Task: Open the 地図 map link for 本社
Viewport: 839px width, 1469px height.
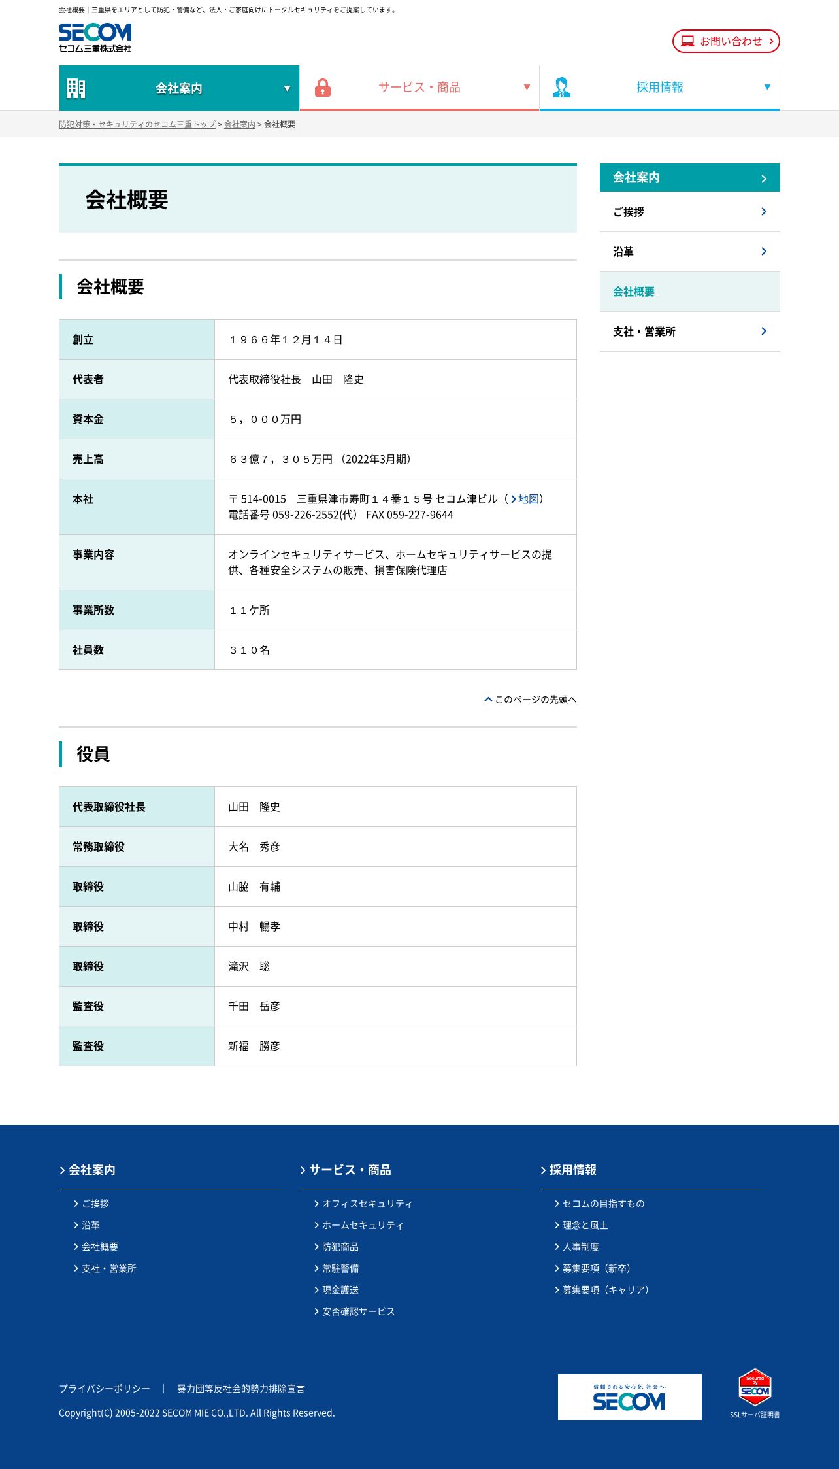Action: [525, 499]
